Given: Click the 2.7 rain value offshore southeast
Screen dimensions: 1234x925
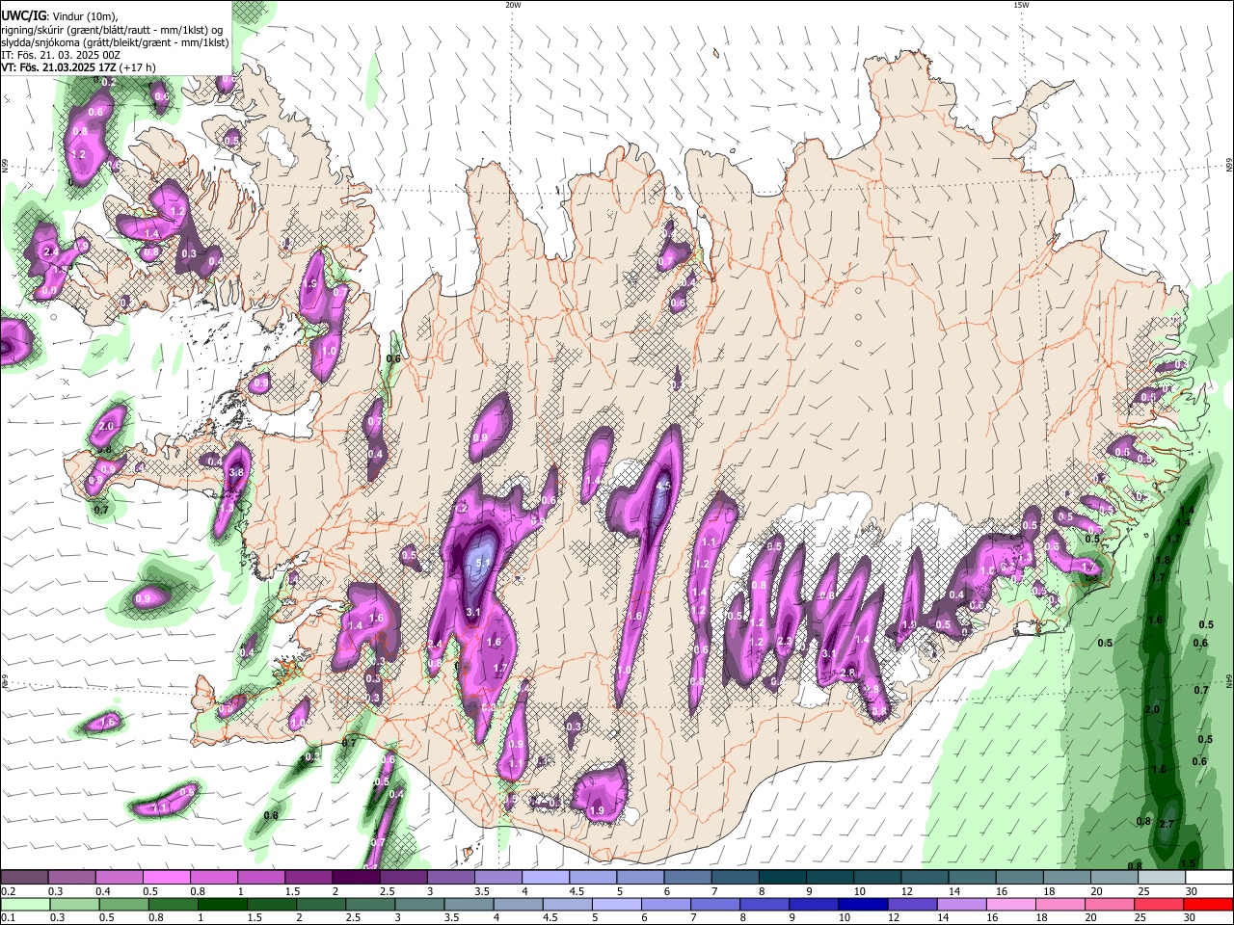Looking at the screenshot, I should pos(1167,824).
